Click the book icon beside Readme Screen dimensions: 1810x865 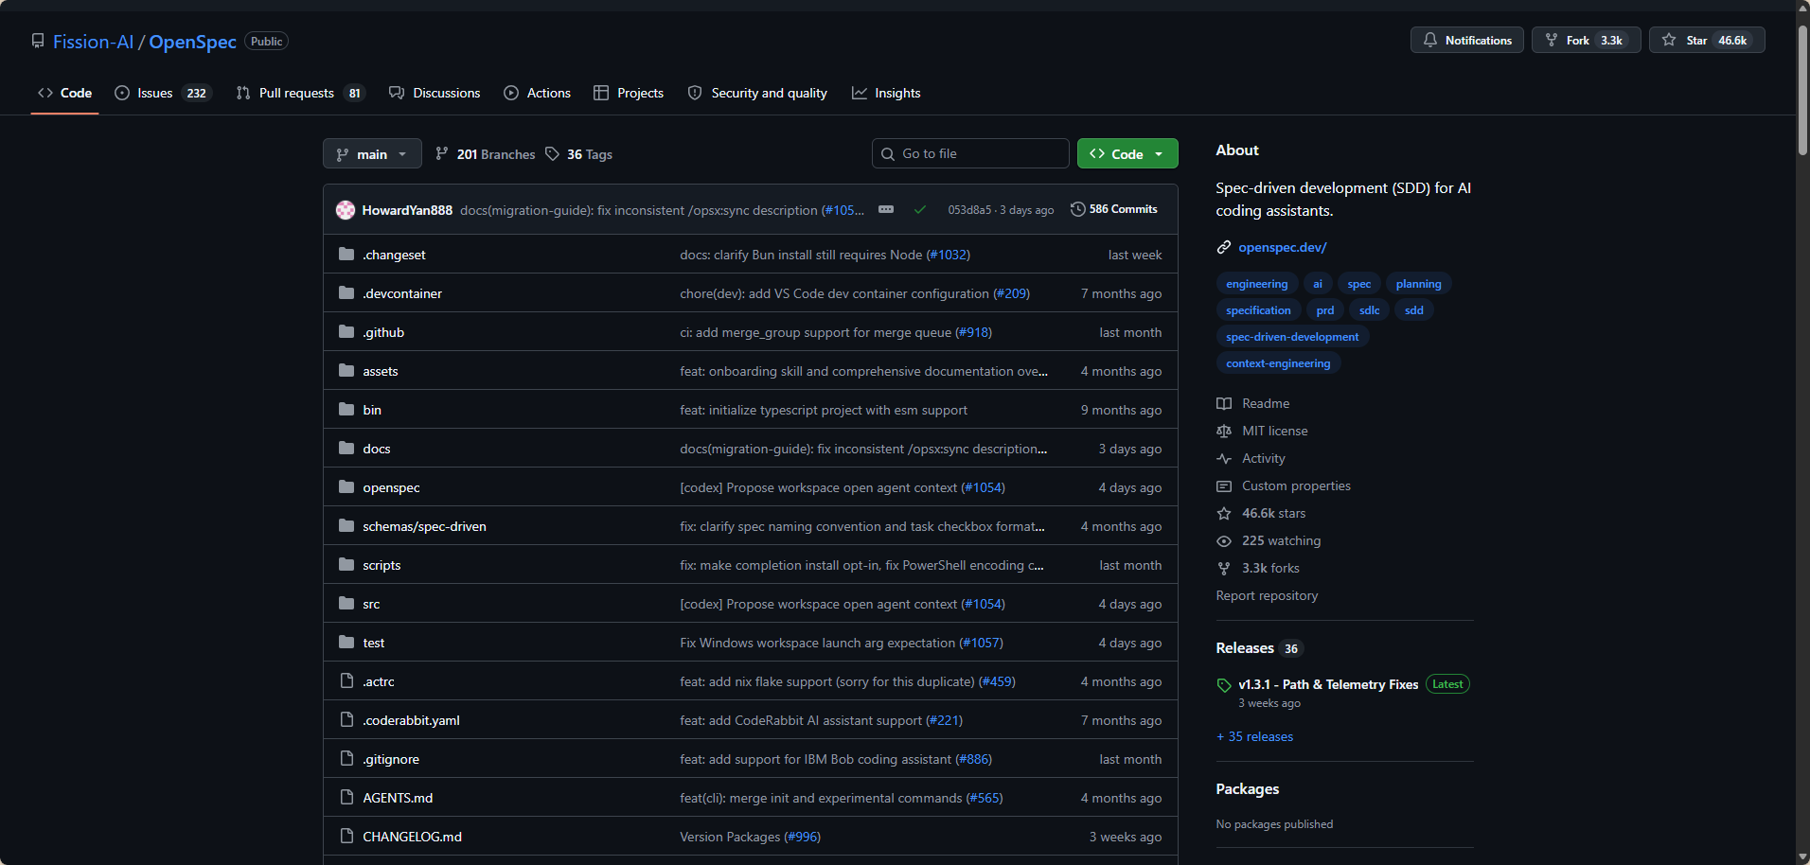(1224, 404)
